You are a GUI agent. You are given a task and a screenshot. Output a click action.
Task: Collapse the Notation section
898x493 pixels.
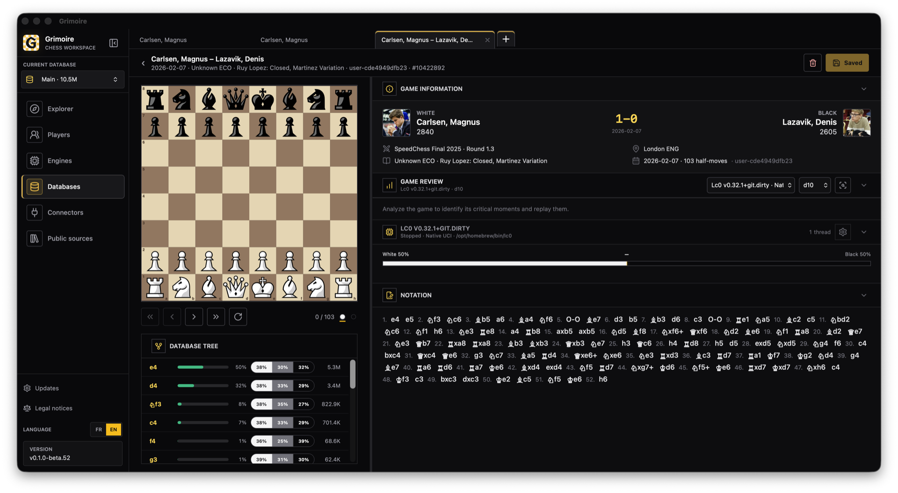864,296
